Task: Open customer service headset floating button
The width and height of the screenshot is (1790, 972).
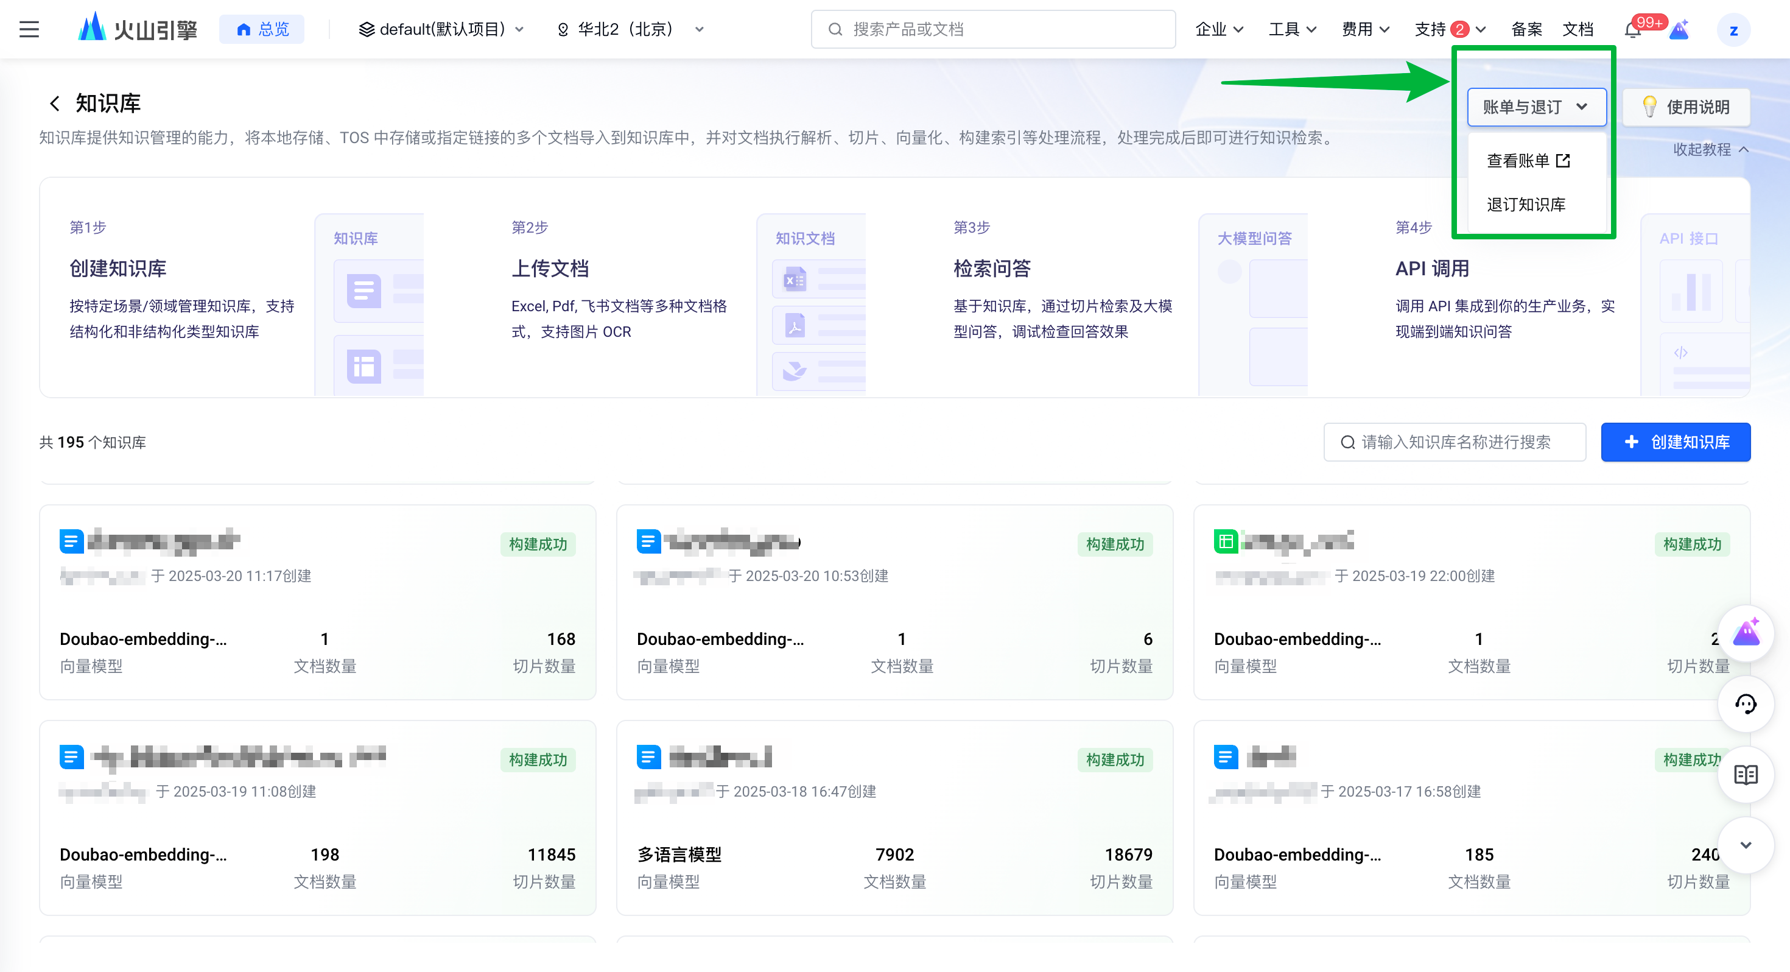Action: (x=1746, y=704)
